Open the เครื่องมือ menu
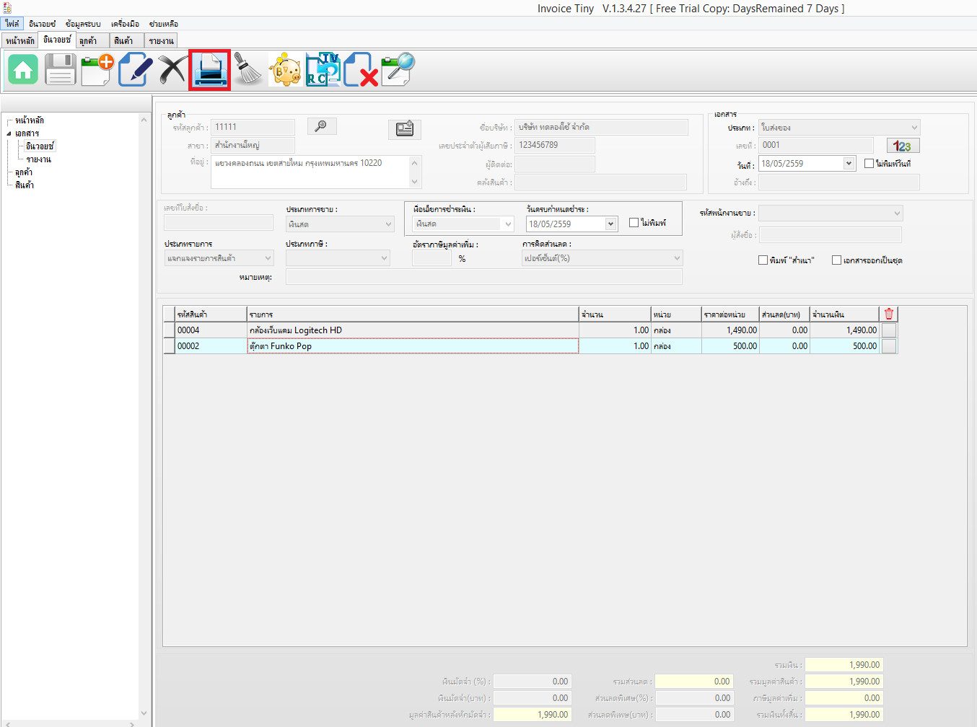 (125, 24)
